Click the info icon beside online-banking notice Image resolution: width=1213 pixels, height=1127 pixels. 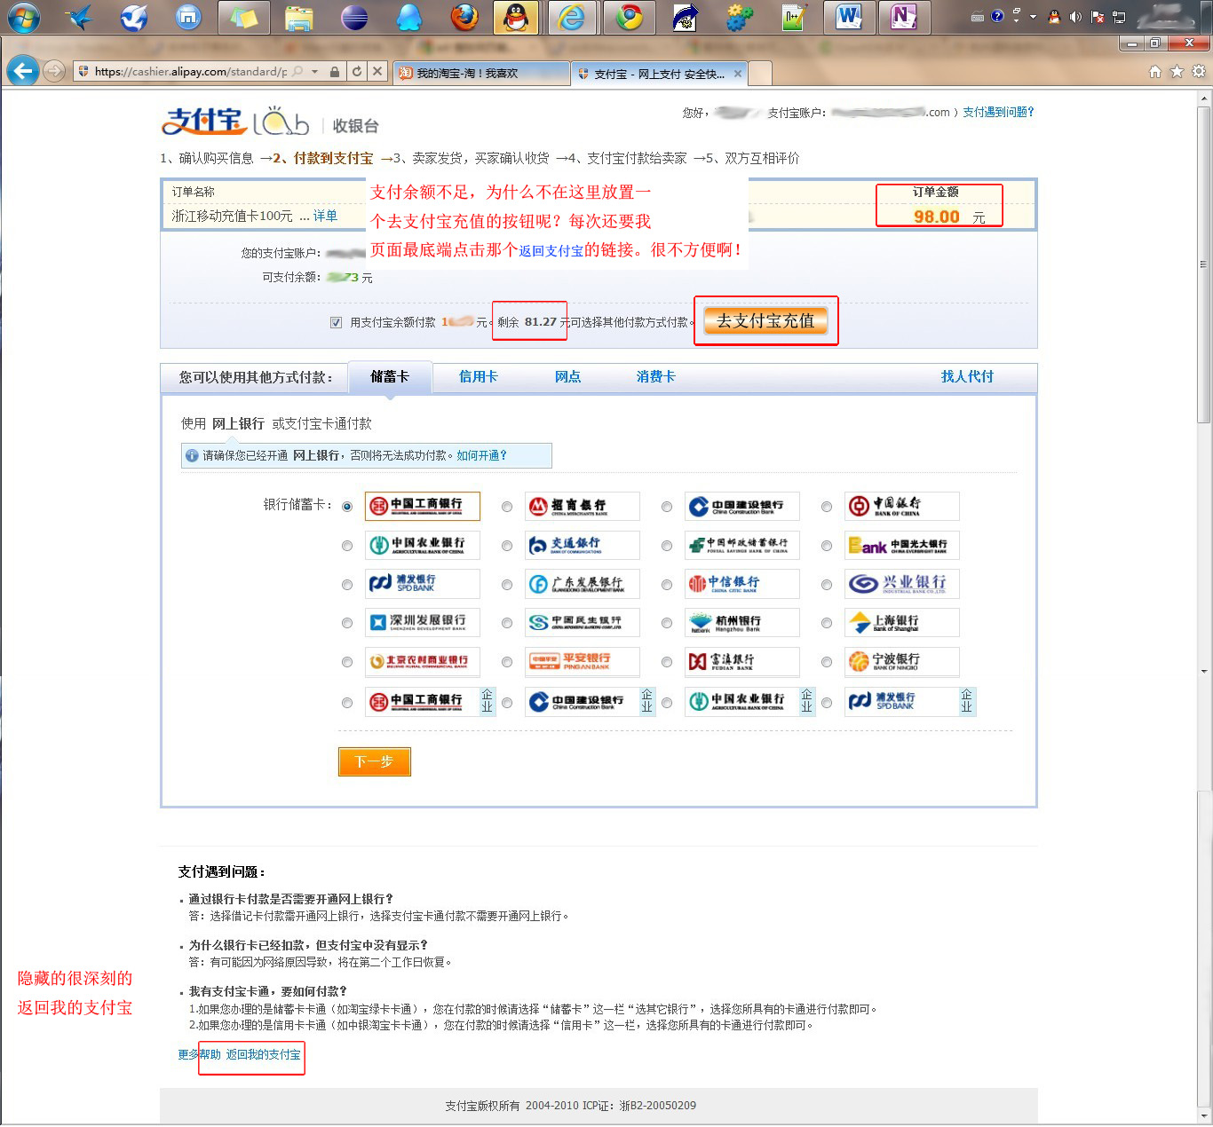[x=191, y=456]
